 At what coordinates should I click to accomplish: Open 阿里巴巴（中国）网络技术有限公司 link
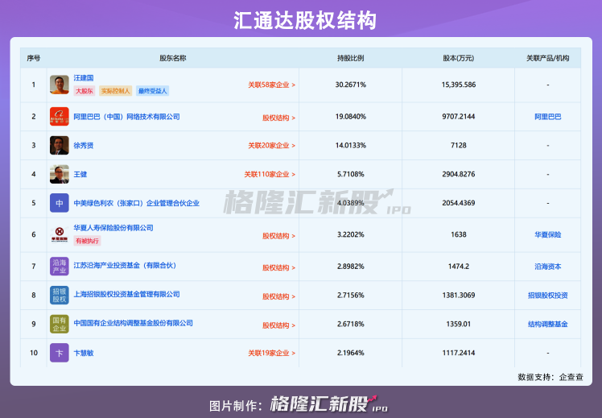126,117
